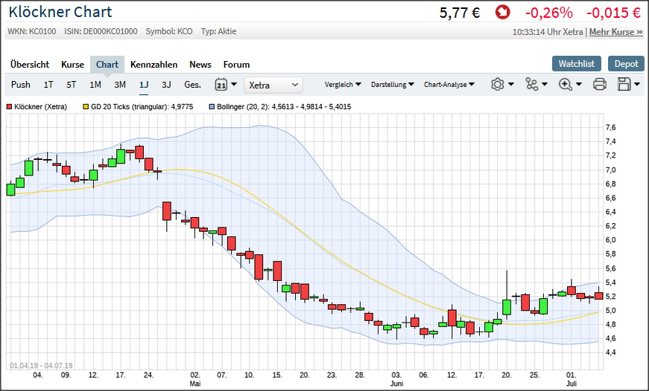
Task: Open the calendar date range picker icon
Action: tap(221, 85)
